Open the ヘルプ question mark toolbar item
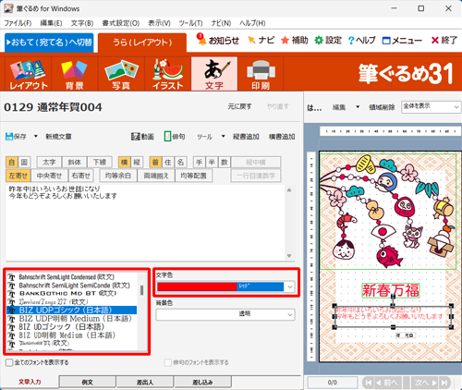This screenshot has width=462, height=390. point(362,41)
